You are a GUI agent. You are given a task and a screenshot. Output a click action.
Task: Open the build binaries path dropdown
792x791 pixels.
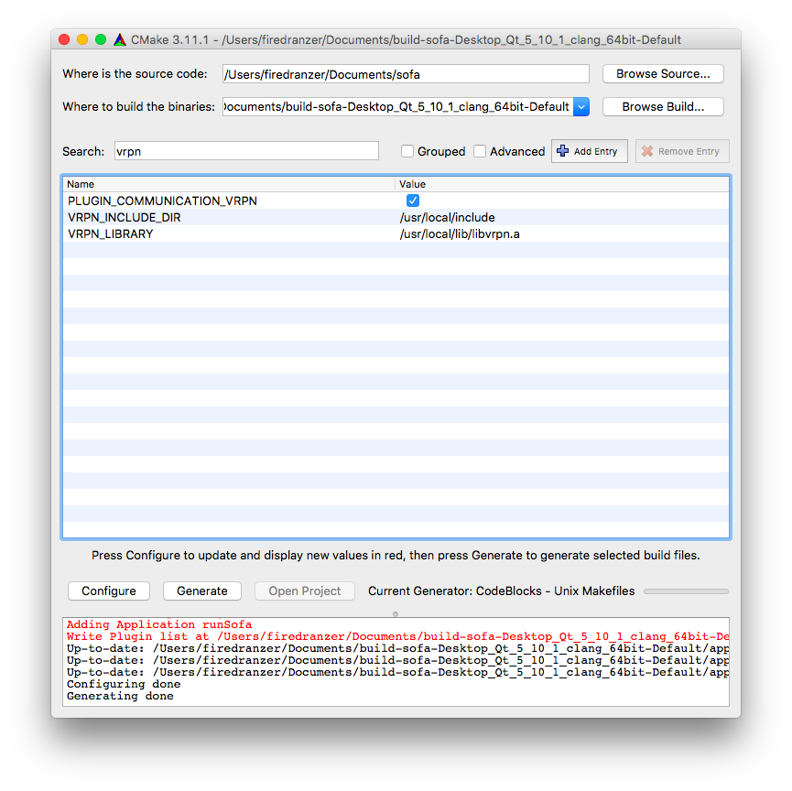pos(581,106)
